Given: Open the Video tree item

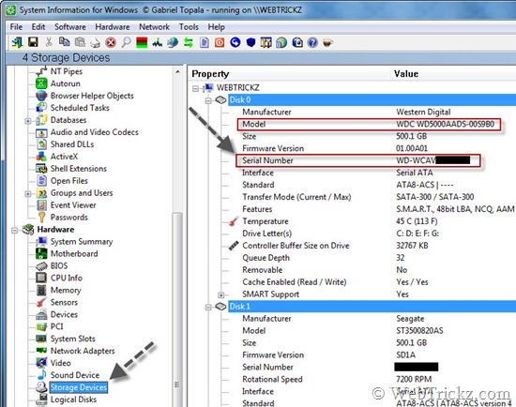Looking at the screenshot, I should pos(61,363).
